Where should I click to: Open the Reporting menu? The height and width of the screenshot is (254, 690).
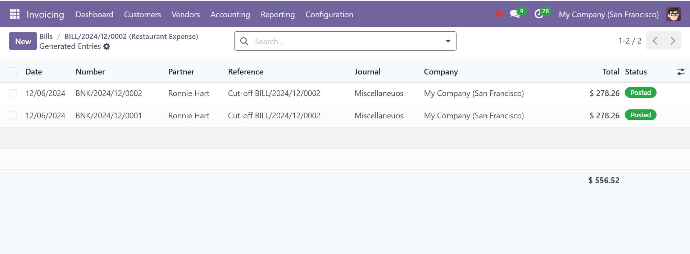point(278,14)
